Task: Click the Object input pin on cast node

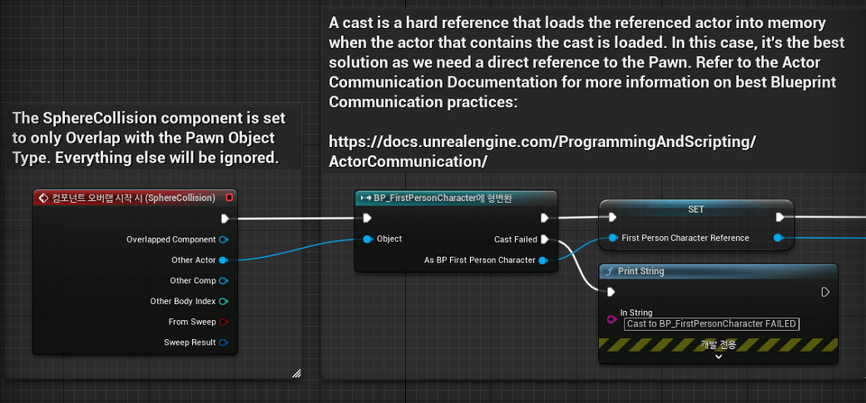Action: click(368, 239)
